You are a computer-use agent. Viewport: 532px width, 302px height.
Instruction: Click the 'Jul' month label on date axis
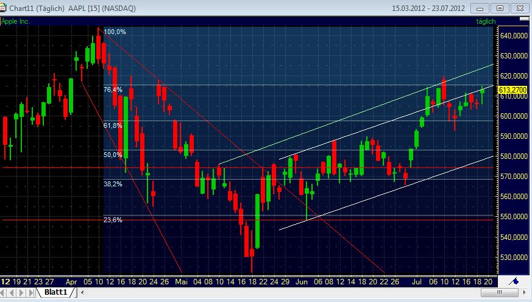click(416, 282)
